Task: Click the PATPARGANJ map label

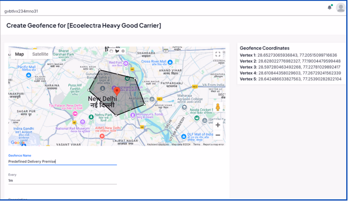Action: 172,85
